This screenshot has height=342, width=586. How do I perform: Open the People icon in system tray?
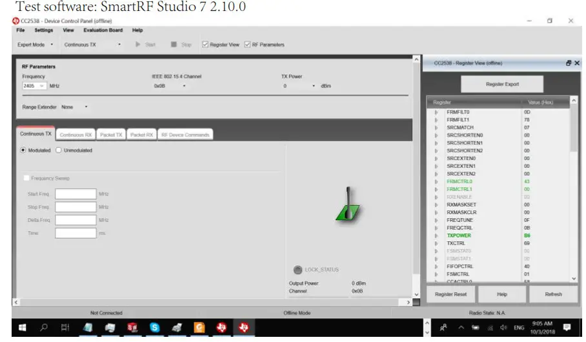(443, 328)
